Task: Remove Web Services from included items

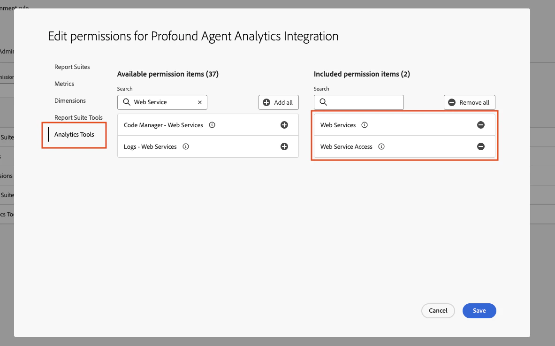Action: (481, 125)
